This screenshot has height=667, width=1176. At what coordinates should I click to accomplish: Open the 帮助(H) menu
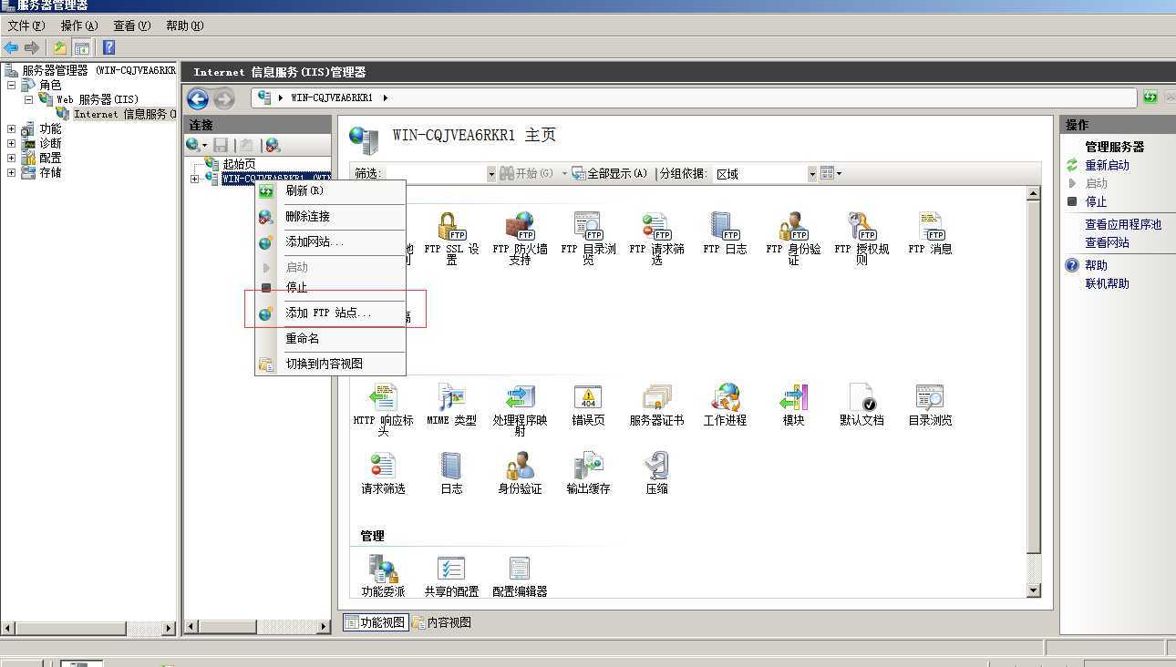(184, 26)
